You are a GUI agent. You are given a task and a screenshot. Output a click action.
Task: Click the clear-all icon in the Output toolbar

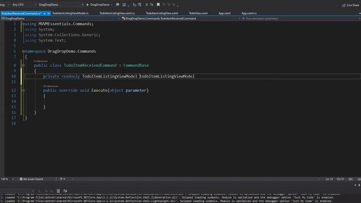(58, 191)
